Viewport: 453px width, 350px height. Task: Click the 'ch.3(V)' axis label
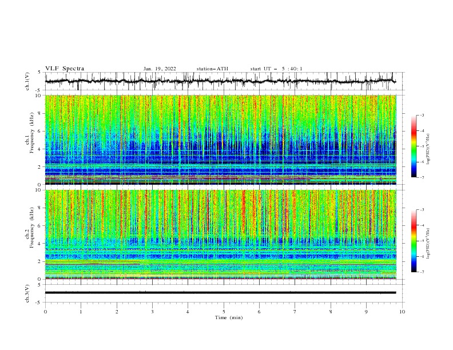pyautogui.click(x=27, y=293)
